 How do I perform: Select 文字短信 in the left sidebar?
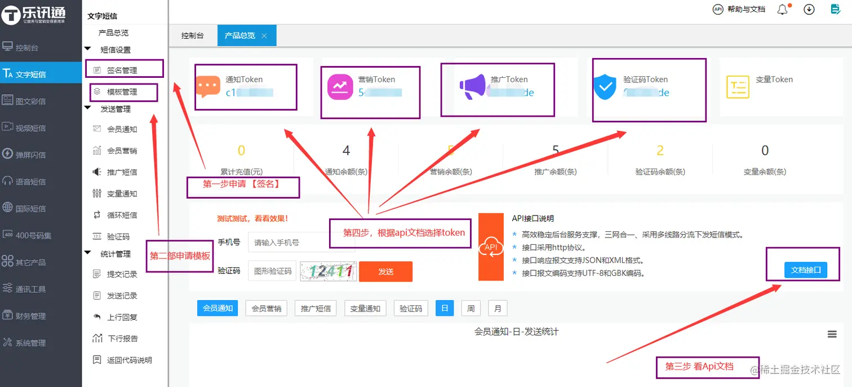(41, 74)
